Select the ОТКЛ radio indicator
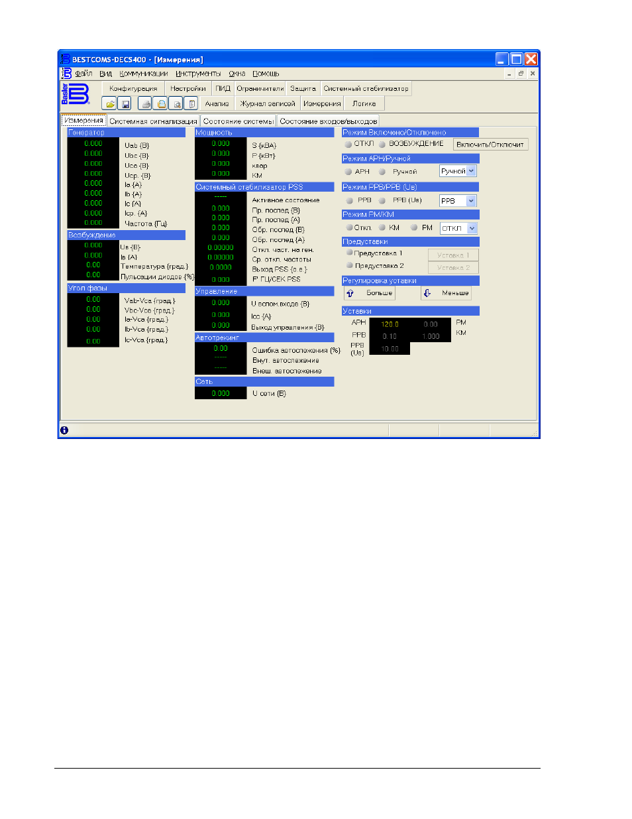632x819 pixels. click(x=348, y=144)
